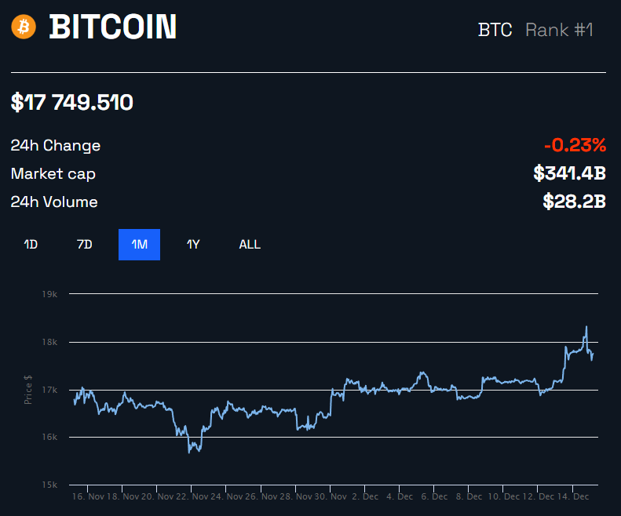Switch the chart to 7D range
This screenshot has width=621, height=516.
(84, 245)
